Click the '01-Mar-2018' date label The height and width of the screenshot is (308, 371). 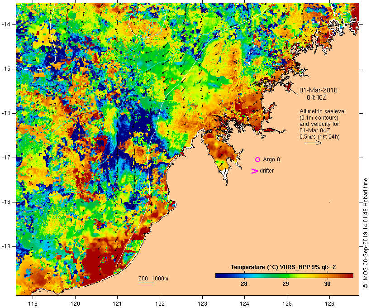pyautogui.click(x=319, y=90)
